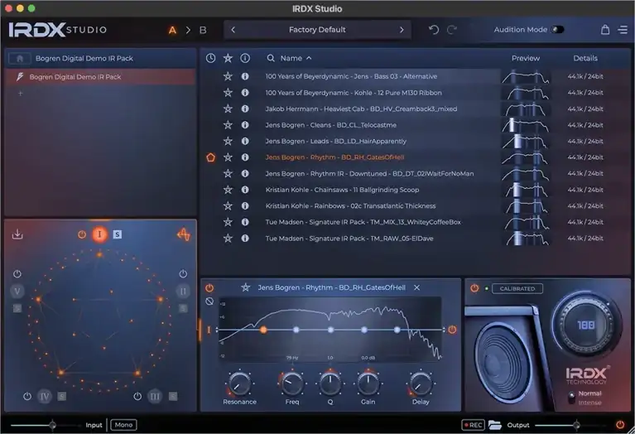Open the hamburger menu
This screenshot has width=635, height=434.
point(623,30)
